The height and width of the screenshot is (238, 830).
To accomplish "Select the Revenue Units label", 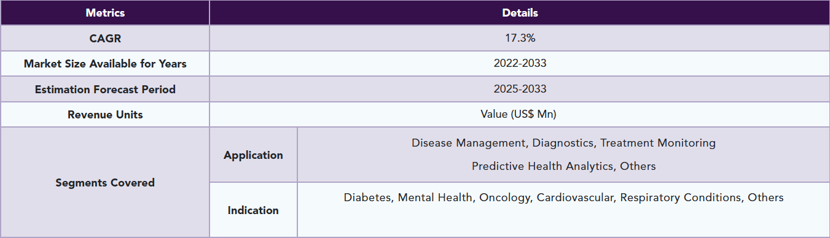I will [x=105, y=115].
